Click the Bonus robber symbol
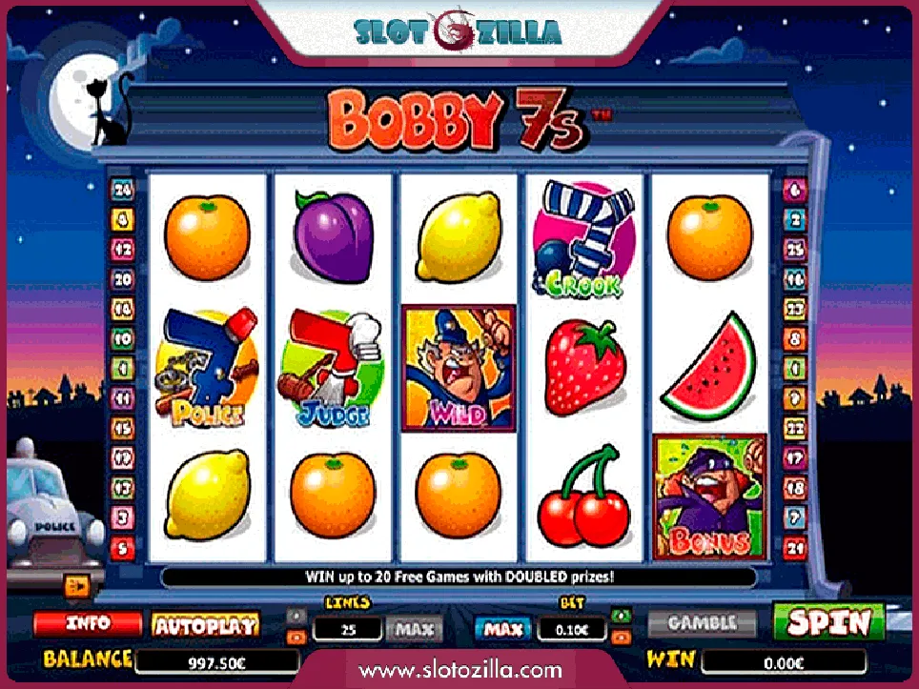919x689 pixels. coord(710,496)
